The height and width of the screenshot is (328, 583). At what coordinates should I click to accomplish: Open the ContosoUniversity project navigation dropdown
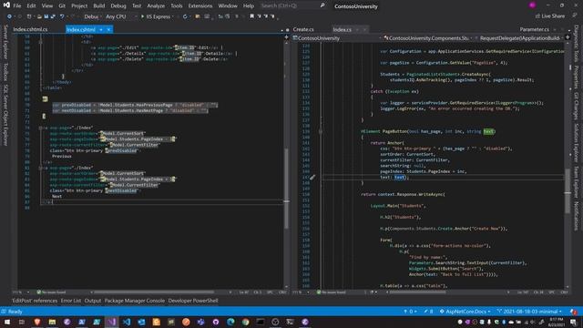338,38
